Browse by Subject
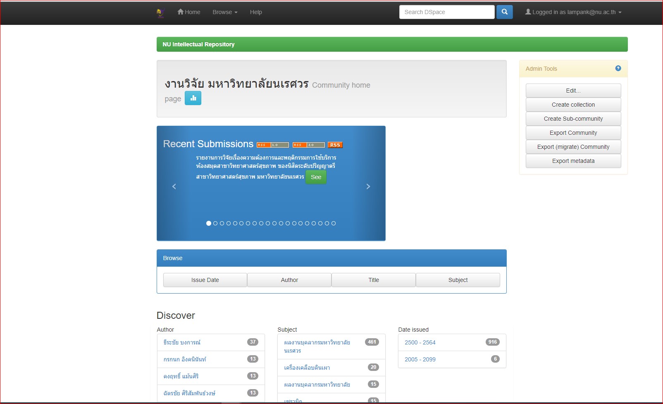The image size is (663, 404). (458, 280)
